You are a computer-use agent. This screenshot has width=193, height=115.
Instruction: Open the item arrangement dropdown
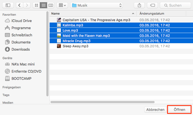(x=62, y=5)
